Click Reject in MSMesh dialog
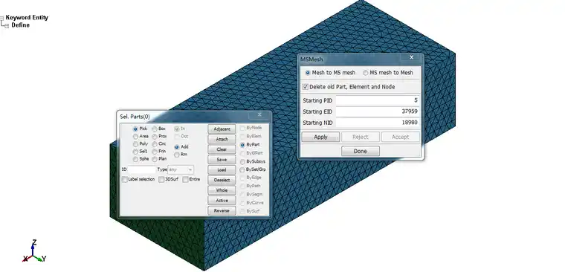Image resolution: width=565 pixels, height=272 pixels. coord(361,137)
